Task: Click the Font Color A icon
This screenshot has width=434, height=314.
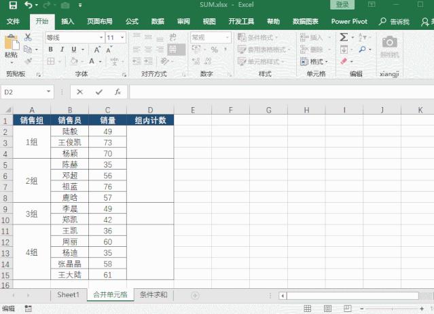Action: tap(92, 61)
